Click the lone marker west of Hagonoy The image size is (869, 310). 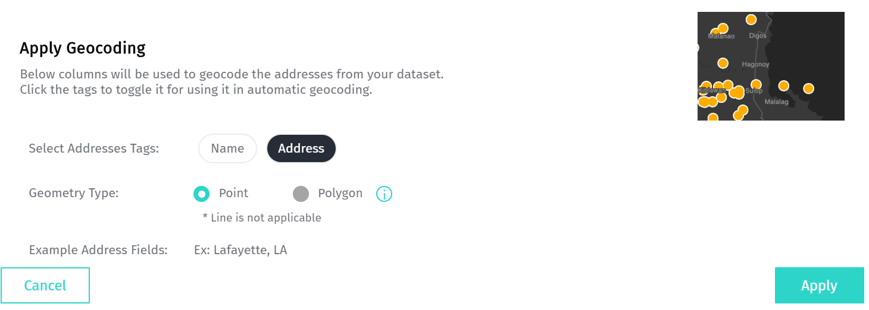click(723, 63)
